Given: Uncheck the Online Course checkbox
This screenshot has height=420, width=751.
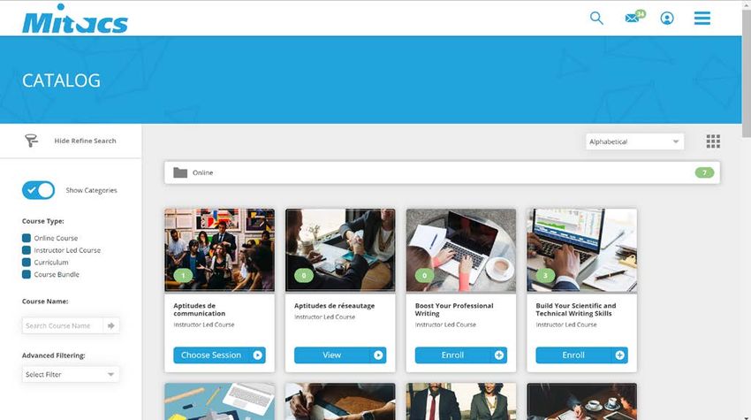Looking at the screenshot, I should click(x=27, y=238).
